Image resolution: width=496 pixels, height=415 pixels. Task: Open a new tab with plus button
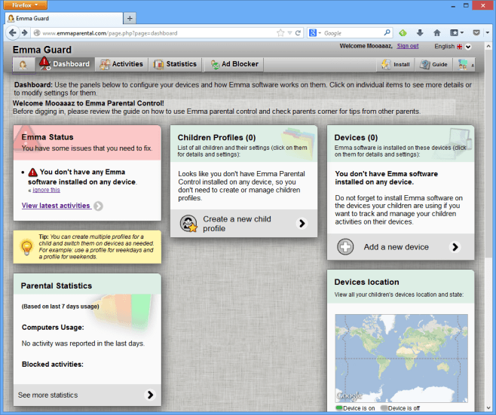point(130,18)
